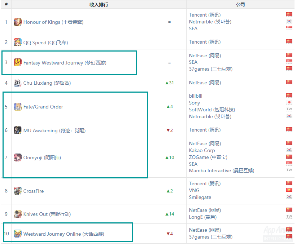This screenshot has height=244, width=301.
Task: Click the Vietnam flag beside VNG
Action: (289, 190)
